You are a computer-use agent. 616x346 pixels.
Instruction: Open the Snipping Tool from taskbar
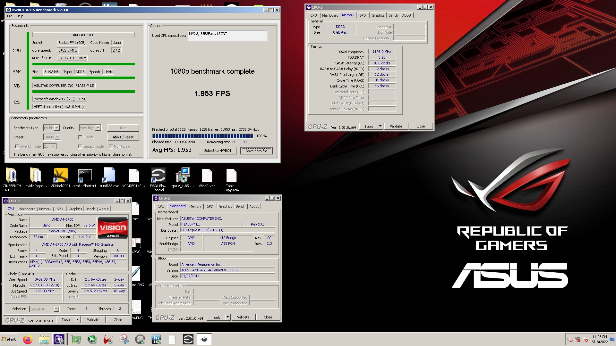124,339
